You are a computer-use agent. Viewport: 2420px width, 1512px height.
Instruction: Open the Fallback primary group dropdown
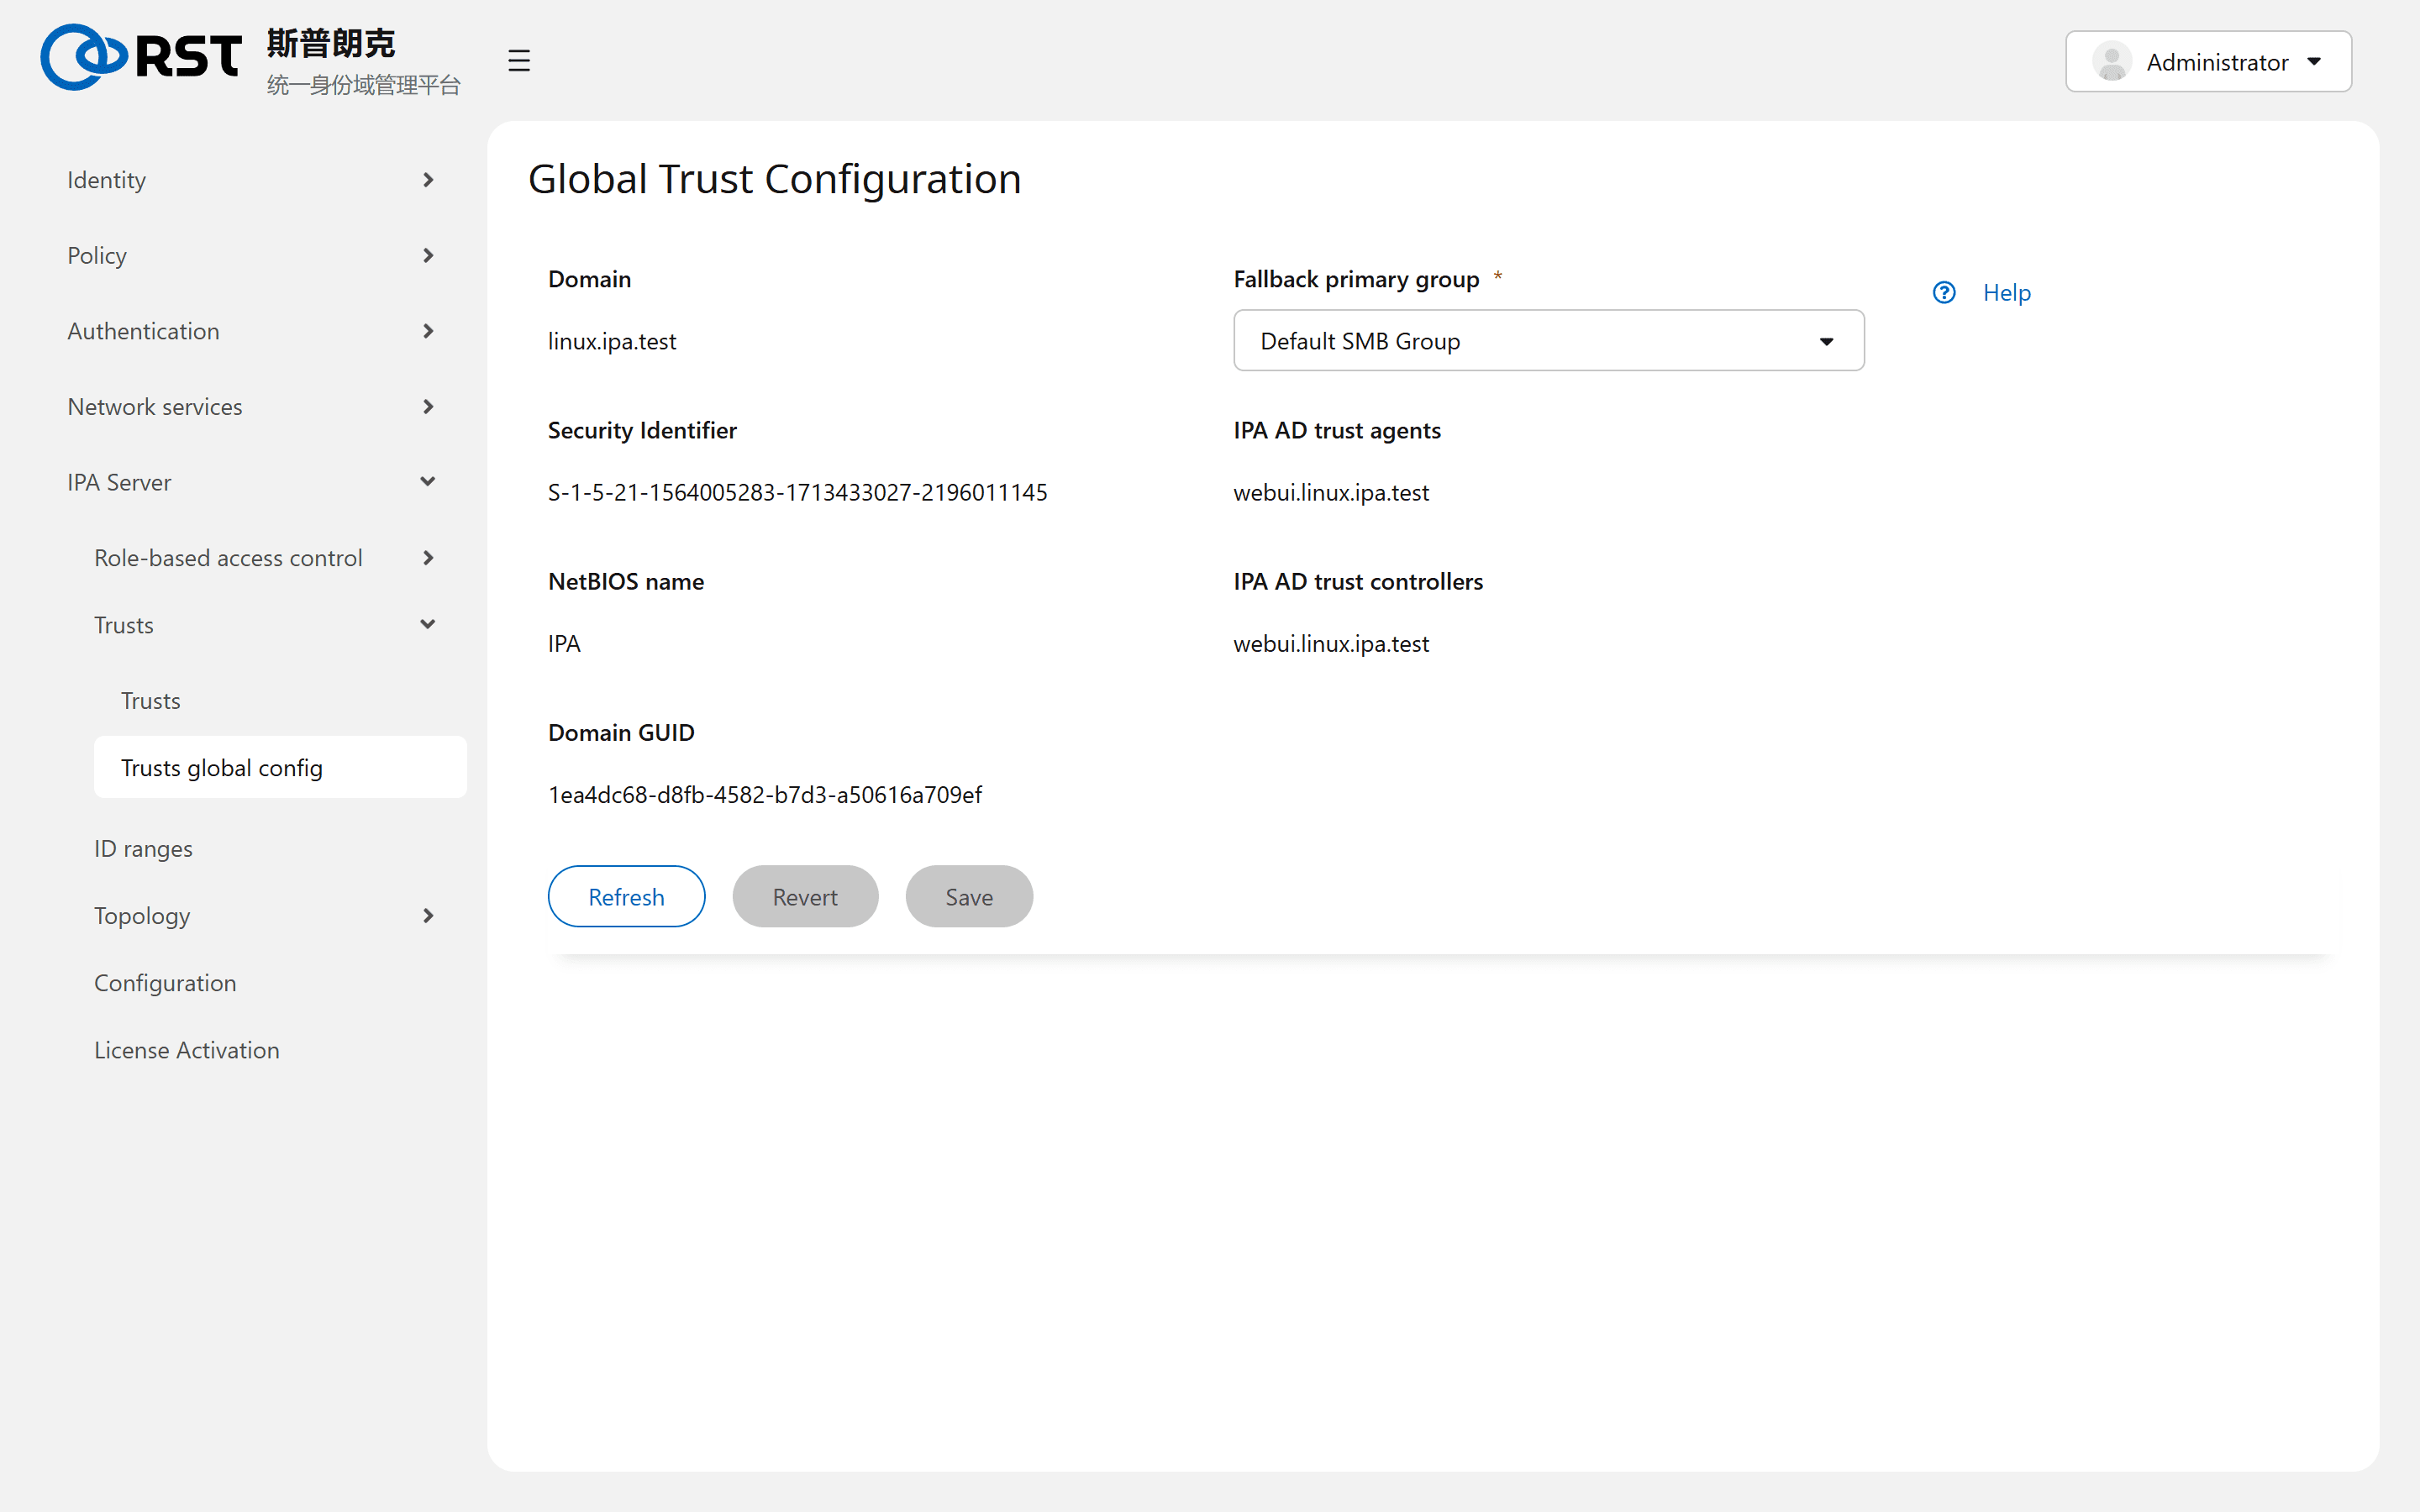pyautogui.click(x=1548, y=341)
